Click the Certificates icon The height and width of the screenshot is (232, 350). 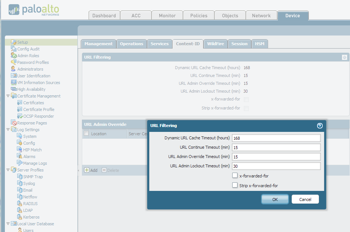(20, 102)
